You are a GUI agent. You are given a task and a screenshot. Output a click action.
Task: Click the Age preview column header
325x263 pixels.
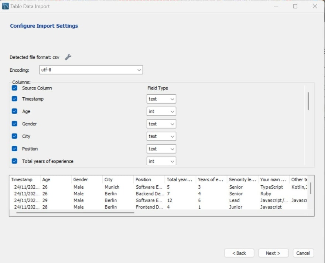(56, 179)
